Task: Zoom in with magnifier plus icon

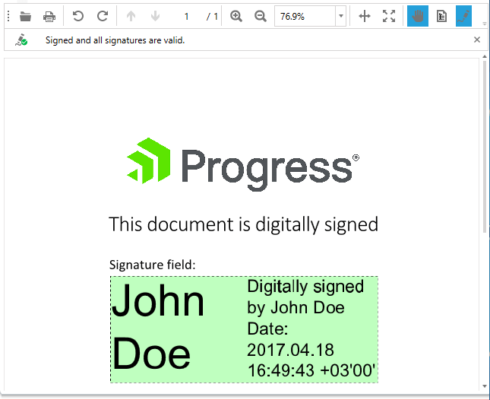Action: [236, 16]
